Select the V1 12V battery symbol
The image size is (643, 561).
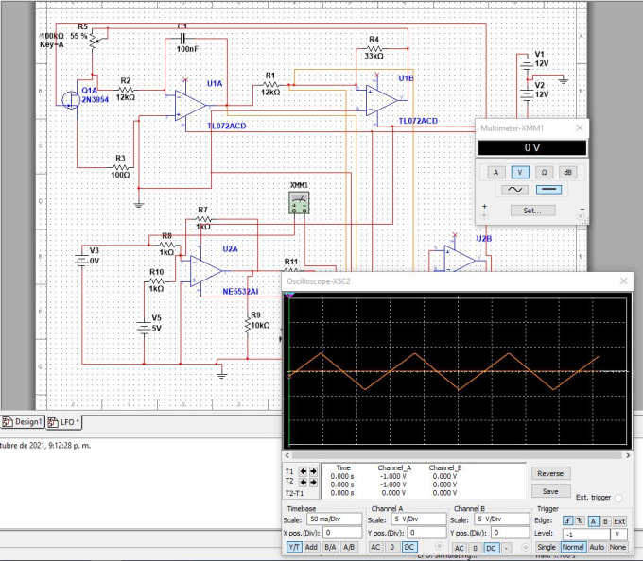point(525,63)
